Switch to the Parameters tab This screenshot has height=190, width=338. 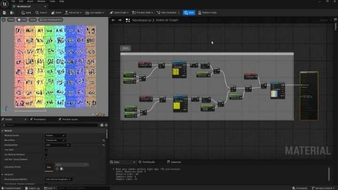(x=39, y=119)
